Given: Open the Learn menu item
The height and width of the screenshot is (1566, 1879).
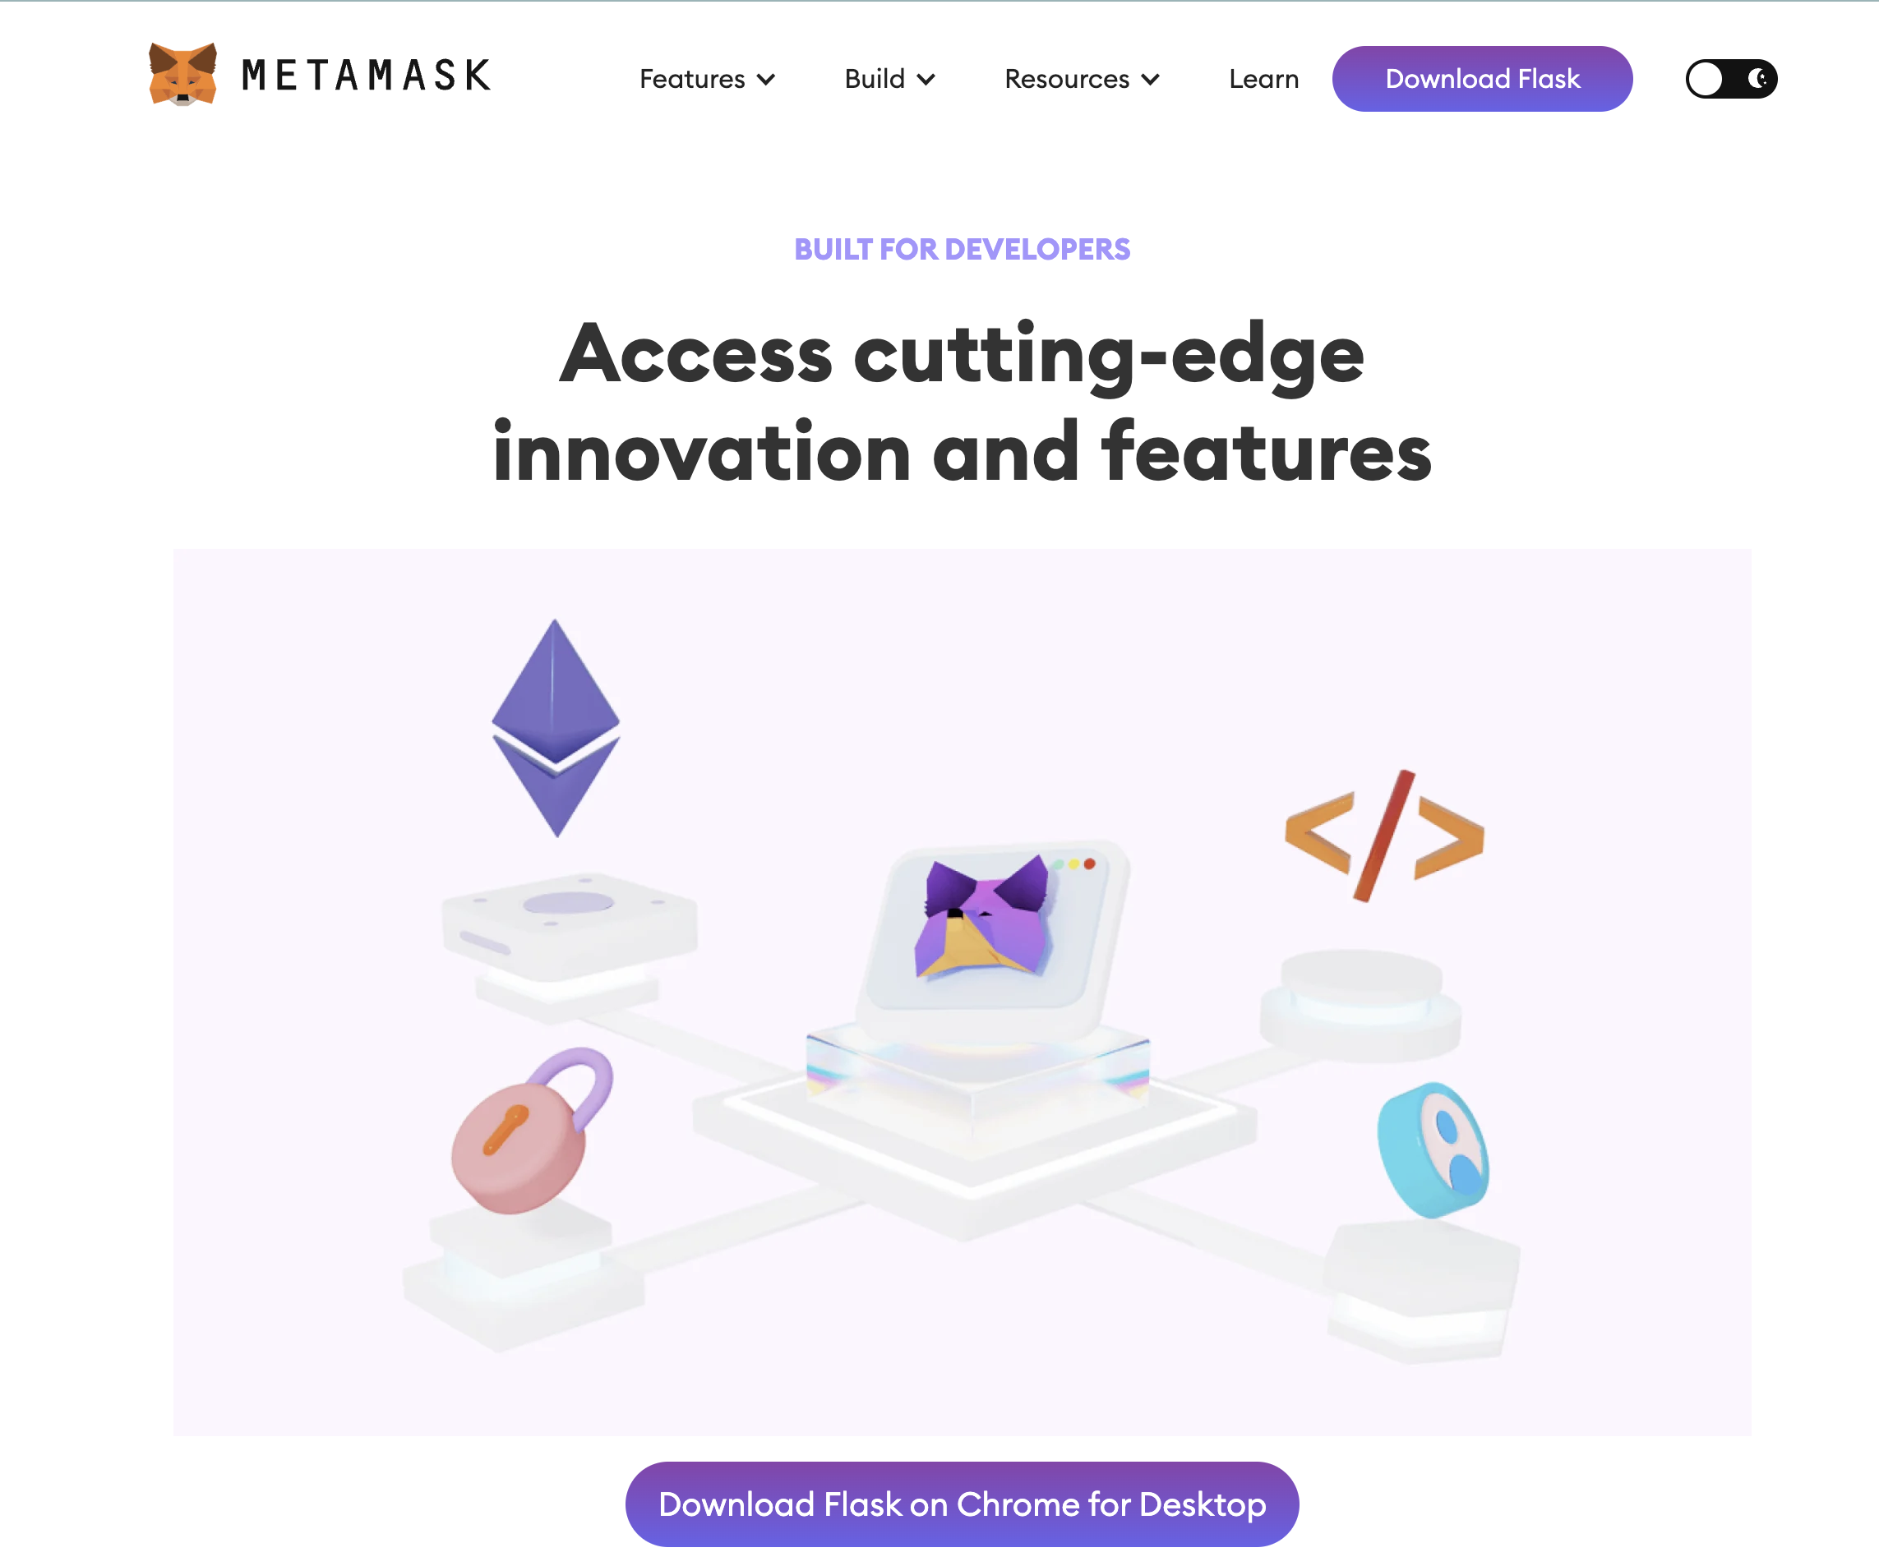Looking at the screenshot, I should [1264, 76].
